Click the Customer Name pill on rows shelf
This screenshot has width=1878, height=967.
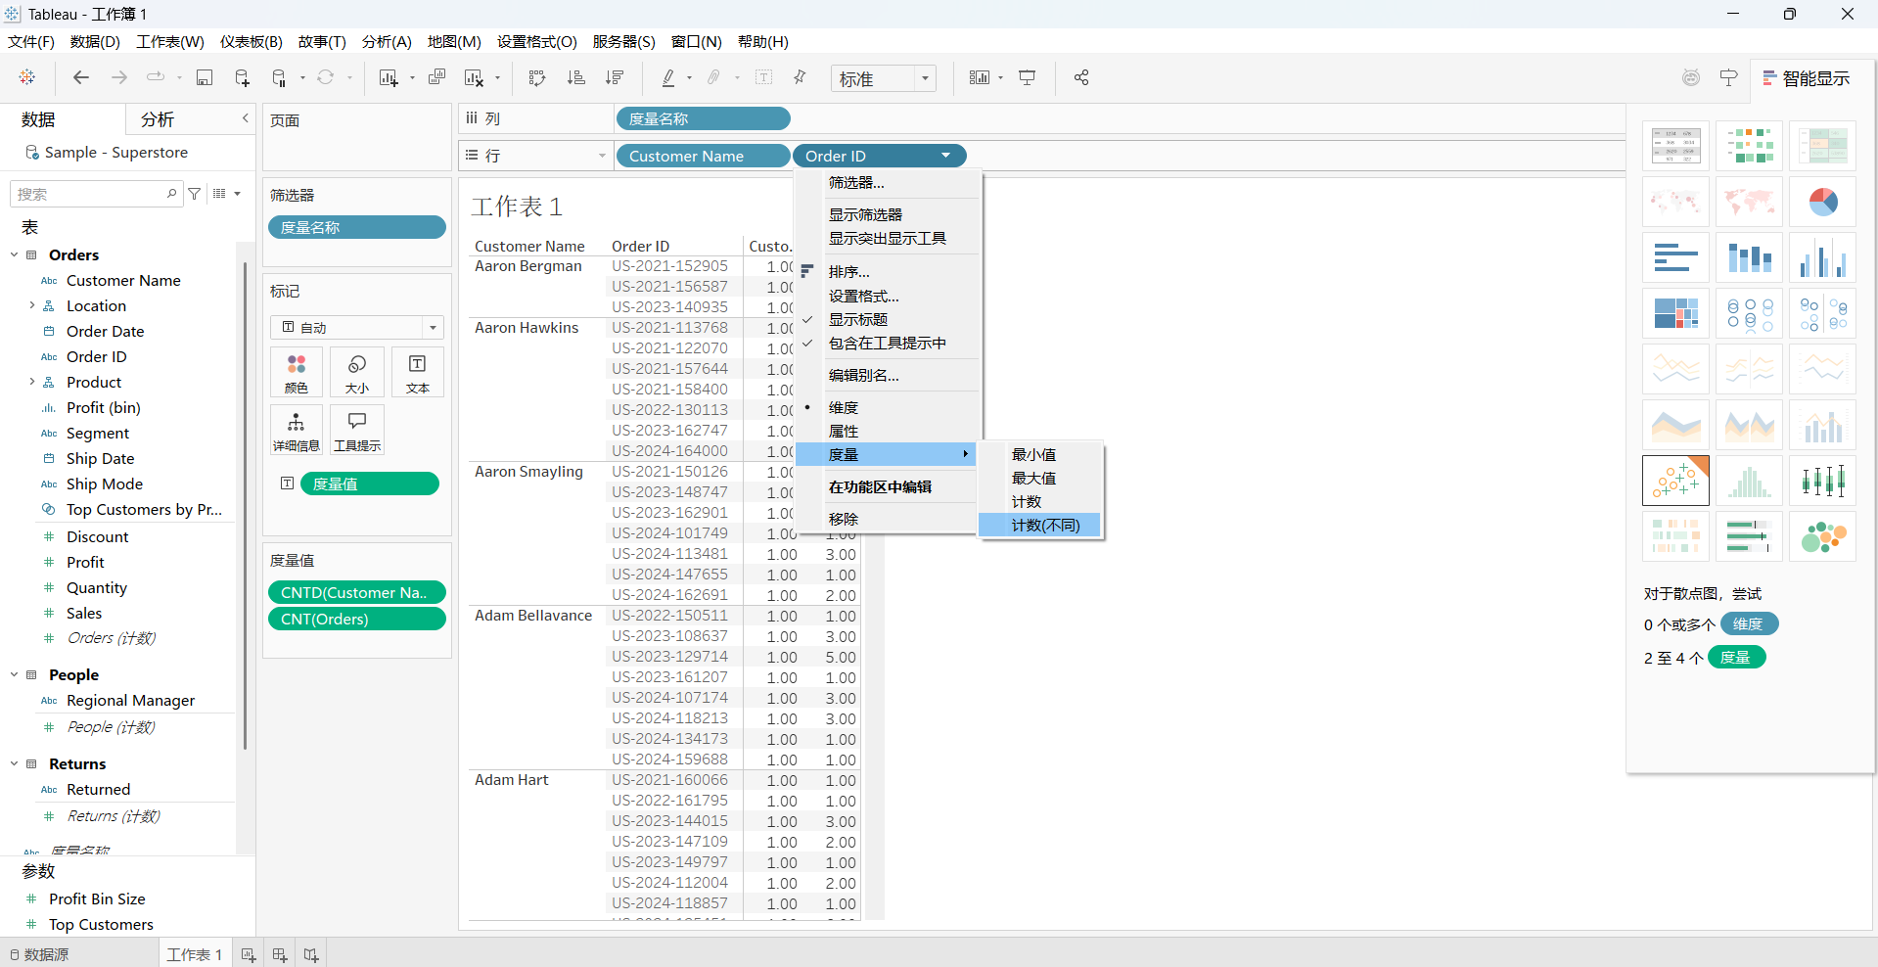click(703, 156)
